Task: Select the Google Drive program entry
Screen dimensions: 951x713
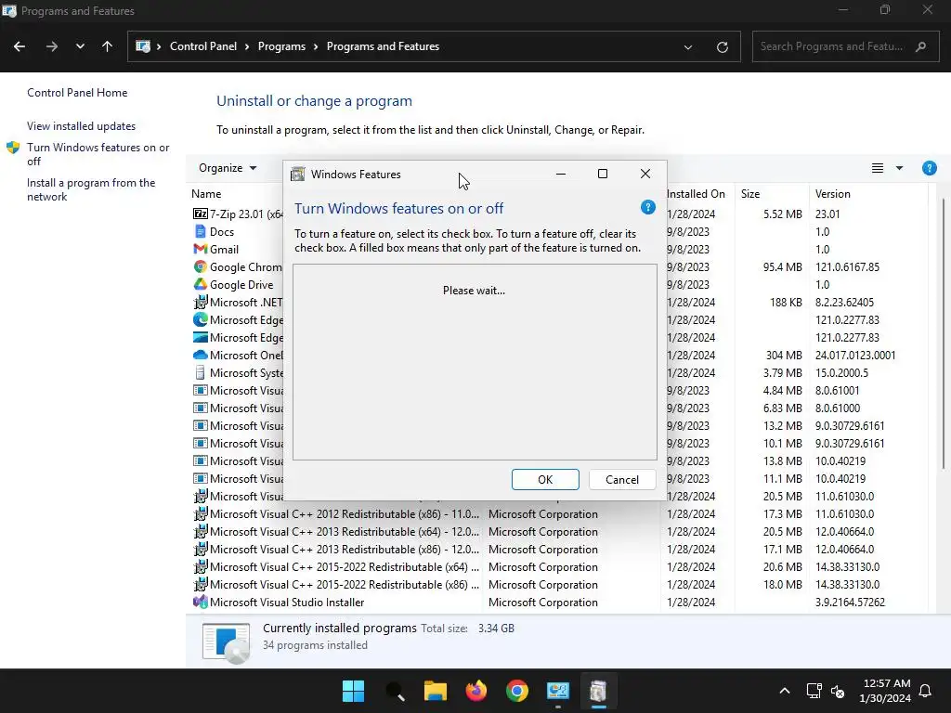Action: 241,284
